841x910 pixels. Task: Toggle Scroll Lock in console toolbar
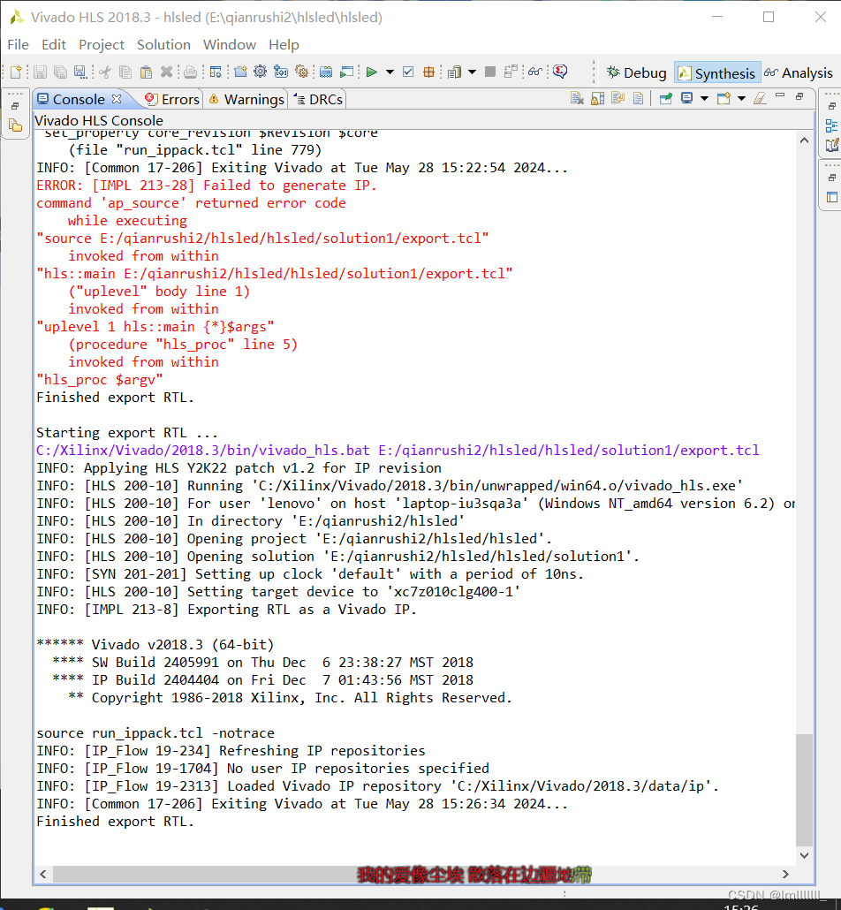pyautogui.click(x=598, y=98)
